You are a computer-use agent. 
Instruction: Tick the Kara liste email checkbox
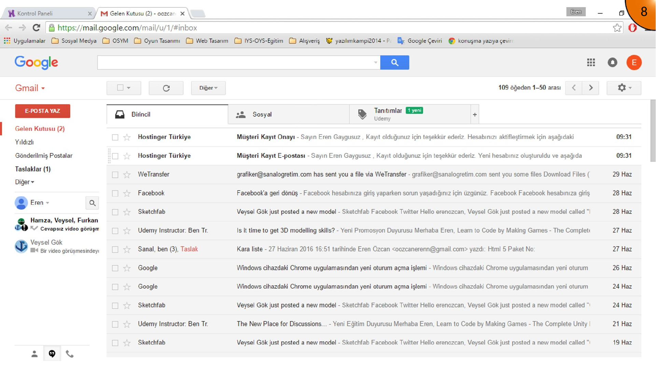(115, 249)
